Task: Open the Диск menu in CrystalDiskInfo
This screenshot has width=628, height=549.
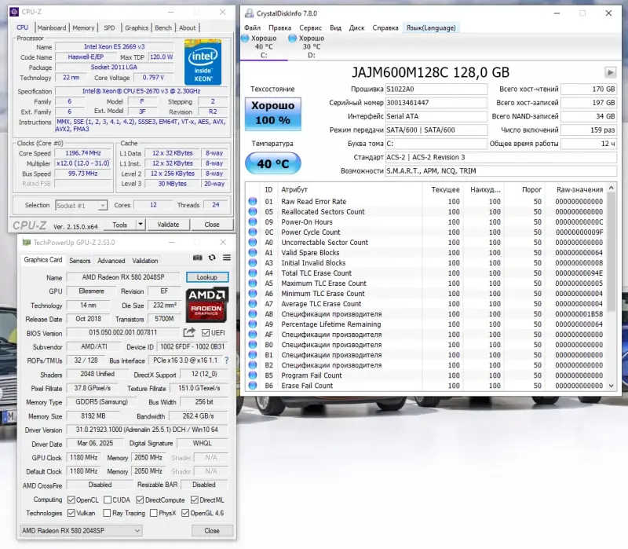Action: pos(356,27)
